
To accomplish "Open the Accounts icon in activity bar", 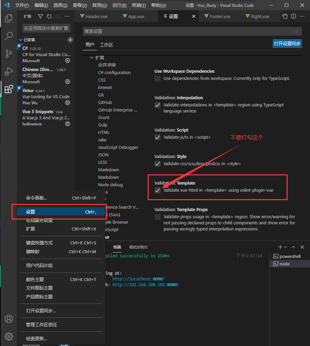I will [x=9, y=319].
